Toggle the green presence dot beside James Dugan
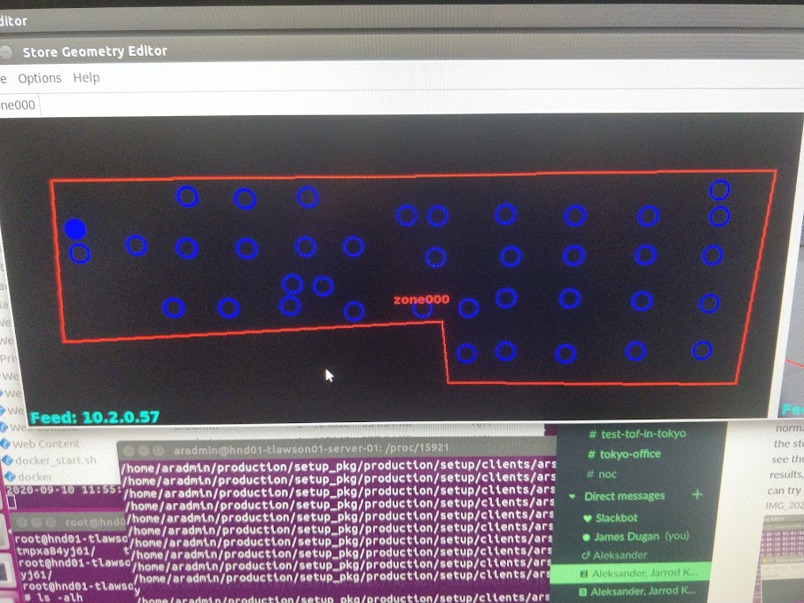Viewport: 804px width, 603px height. coord(584,536)
